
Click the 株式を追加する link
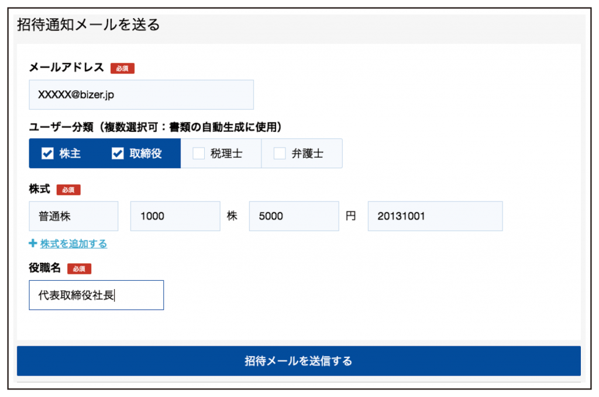pyautogui.click(x=74, y=243)
